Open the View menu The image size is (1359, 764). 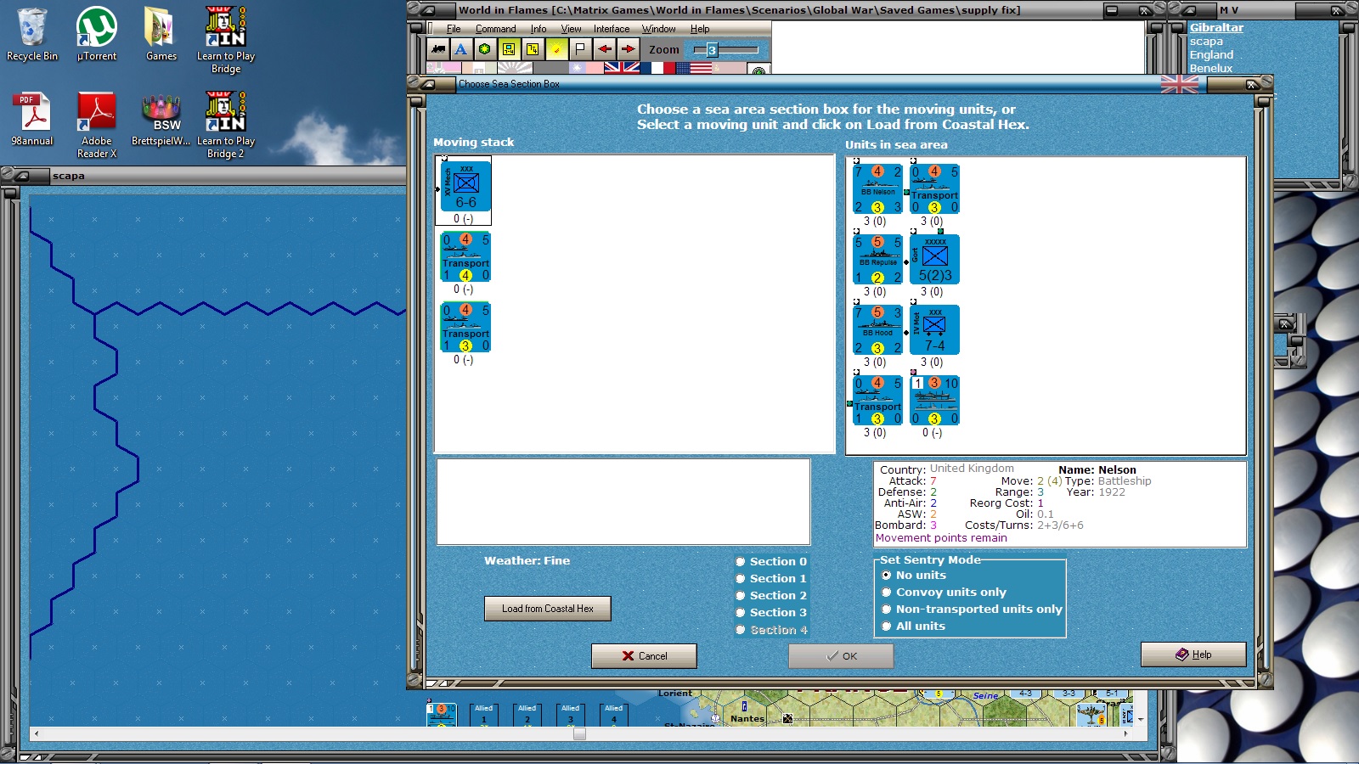[571, 29]
